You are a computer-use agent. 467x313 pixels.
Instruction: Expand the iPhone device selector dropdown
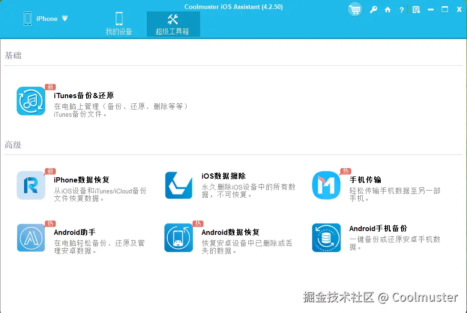pos(64,18)
